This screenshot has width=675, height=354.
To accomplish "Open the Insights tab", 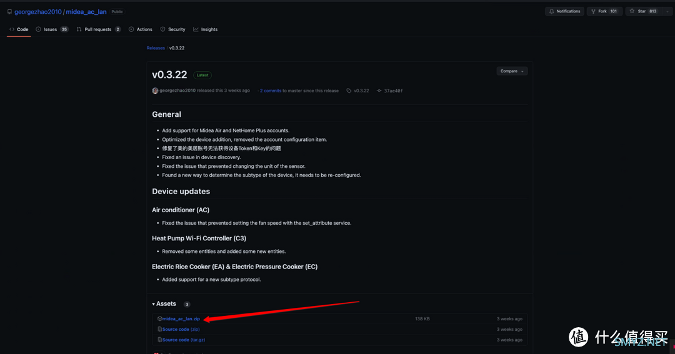I will pos(206,29).
